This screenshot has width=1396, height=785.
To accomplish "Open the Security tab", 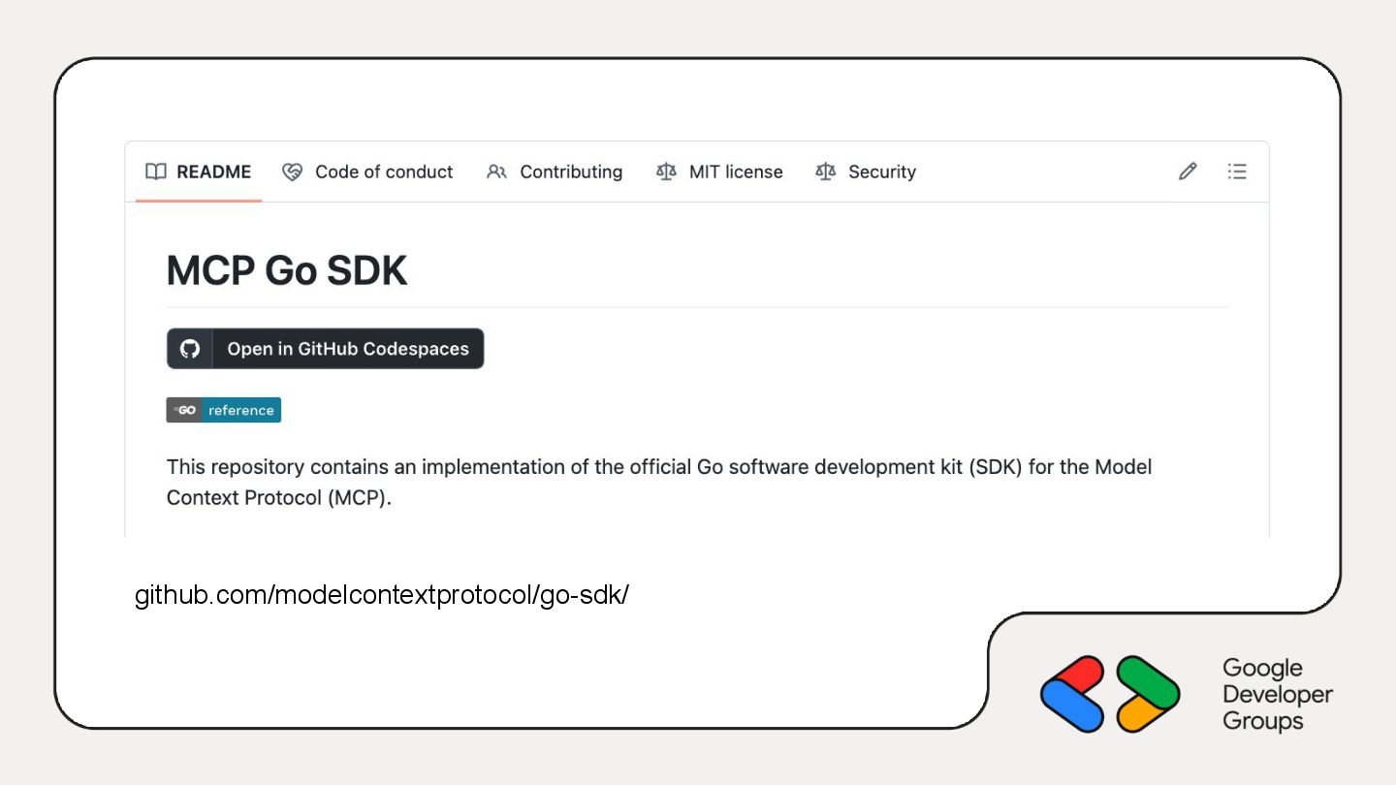I will (x=866, y=172).
